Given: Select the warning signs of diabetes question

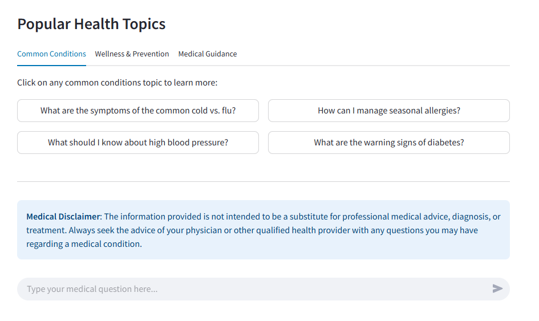Looking at the screenshot, I should [x=388, y=143].
